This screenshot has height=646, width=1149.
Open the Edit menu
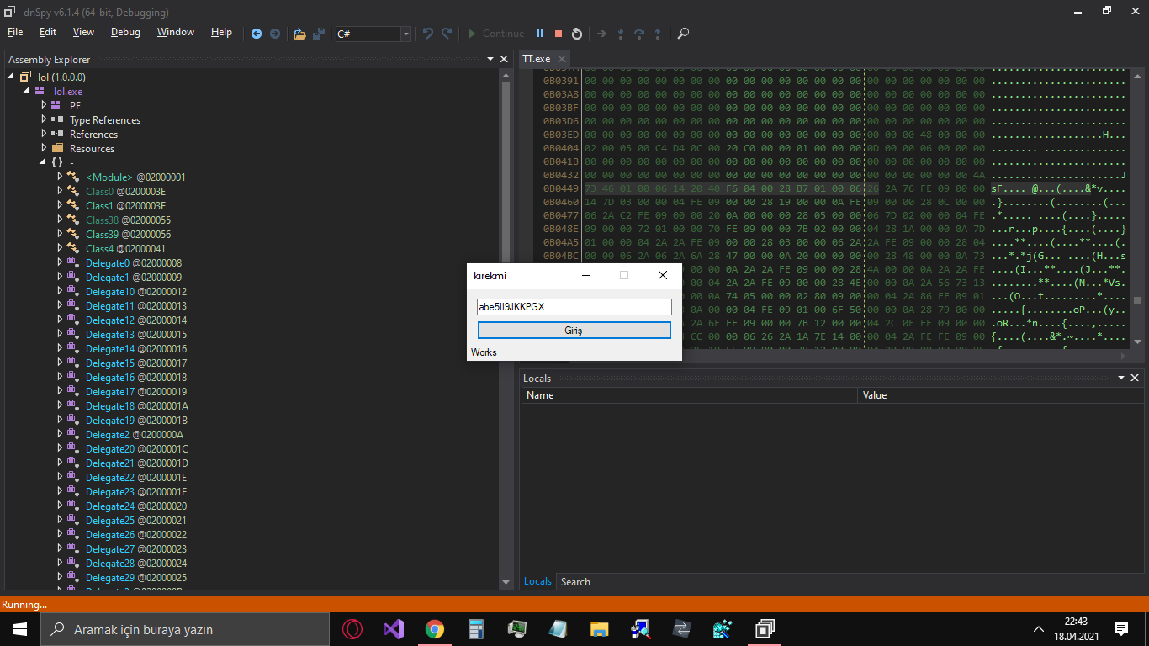48,32
